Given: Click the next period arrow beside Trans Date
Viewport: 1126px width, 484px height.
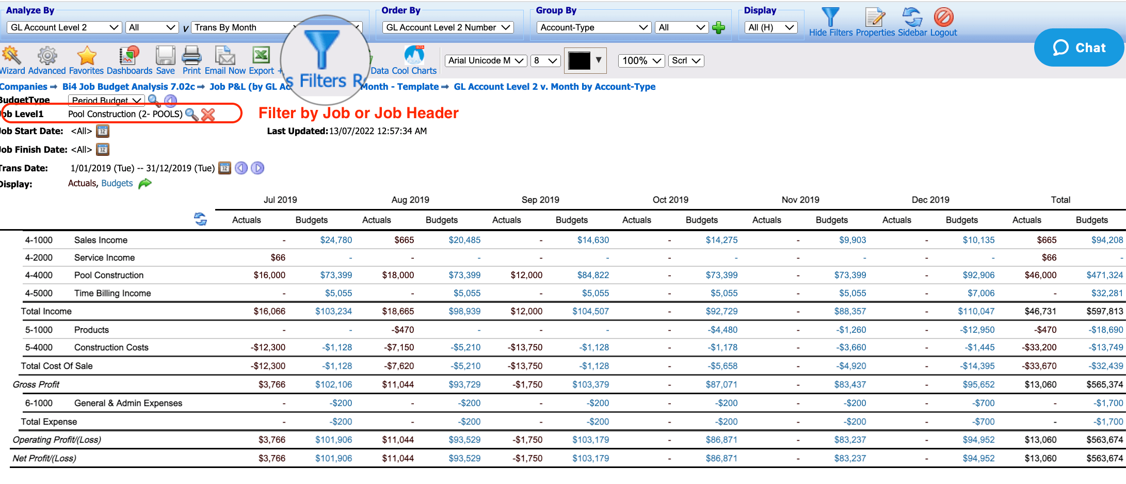Looking at the screenshot, I should [258, 168].
